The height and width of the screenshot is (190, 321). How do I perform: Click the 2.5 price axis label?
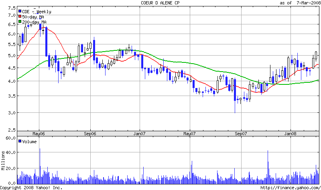click(x=12, y=130)
